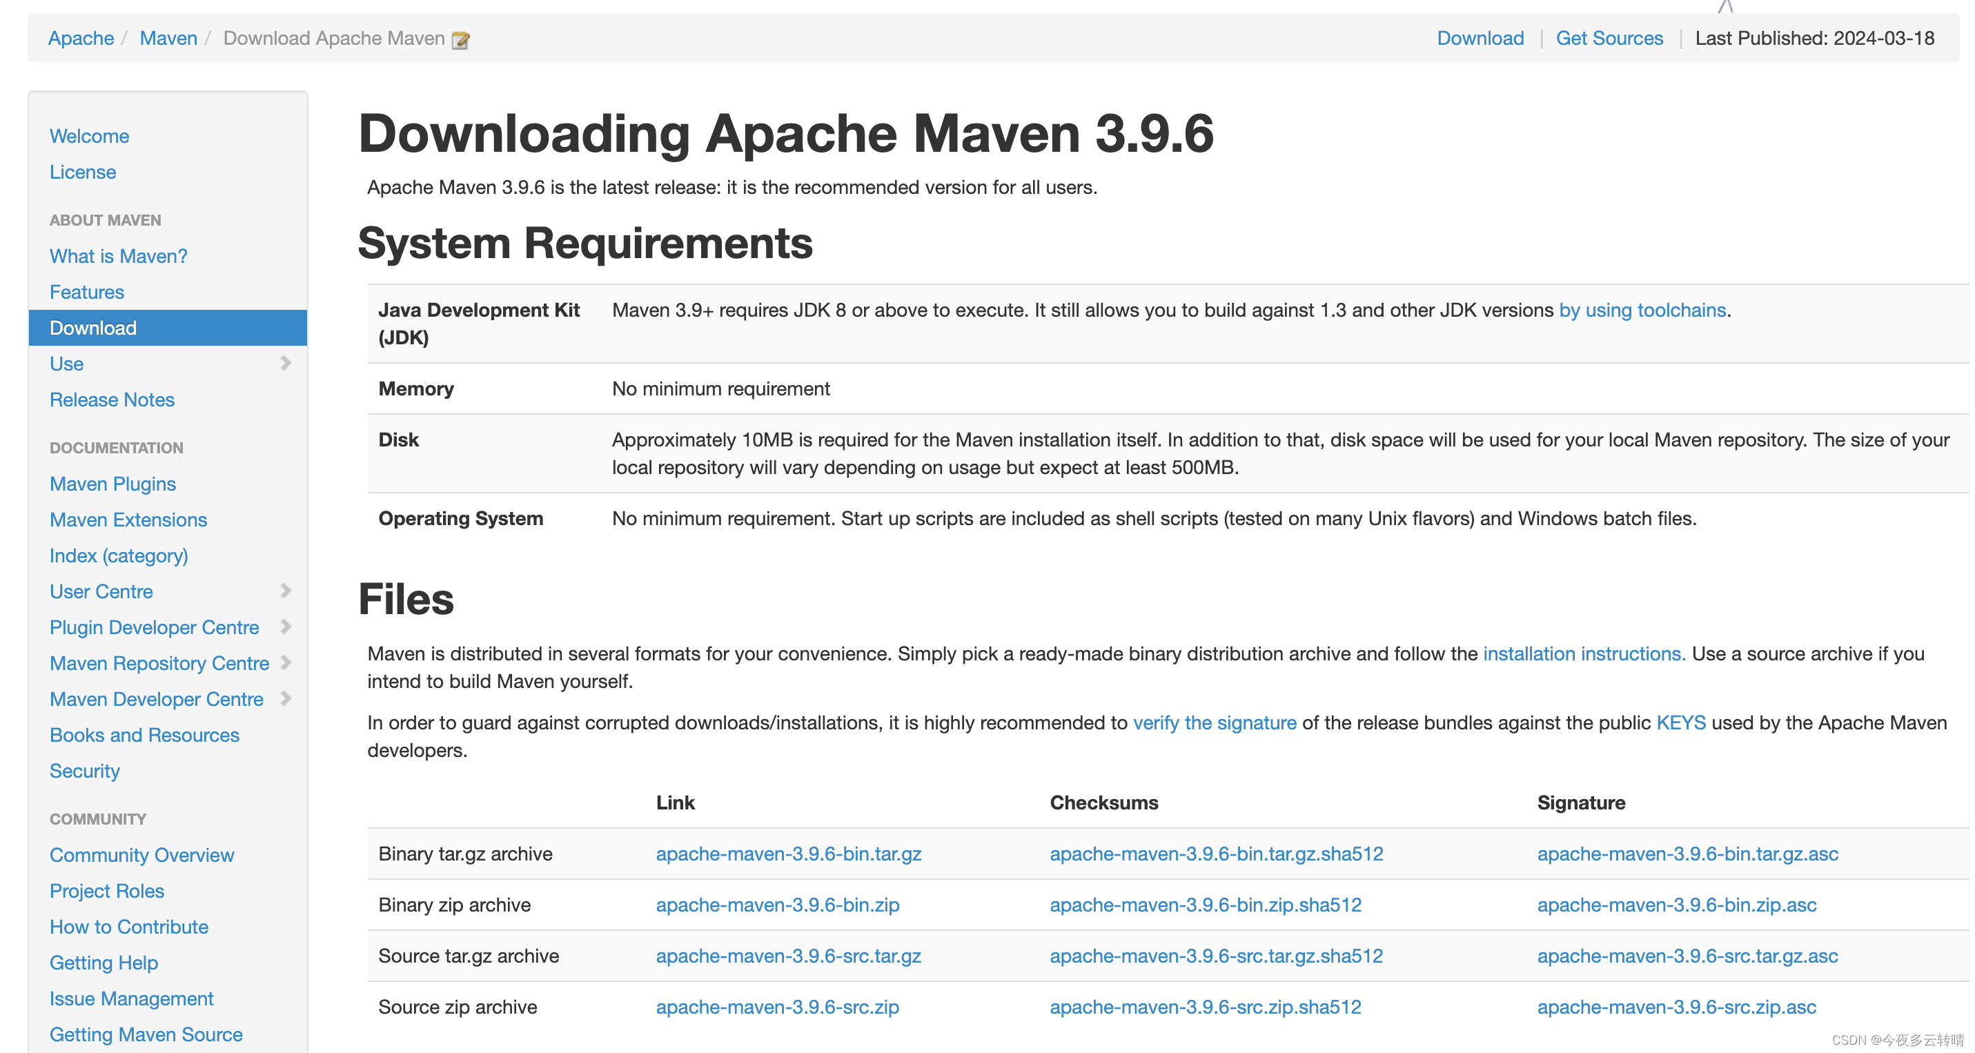This screenshot has height=1053, width=1975.
Task: Expand the Maven Developer Centre section
Action: click(x=287, y=699)
